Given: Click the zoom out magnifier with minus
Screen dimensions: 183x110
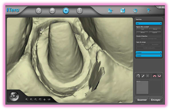Looking at the screenshot, I should pyautogui.click(x=35, y=99).
